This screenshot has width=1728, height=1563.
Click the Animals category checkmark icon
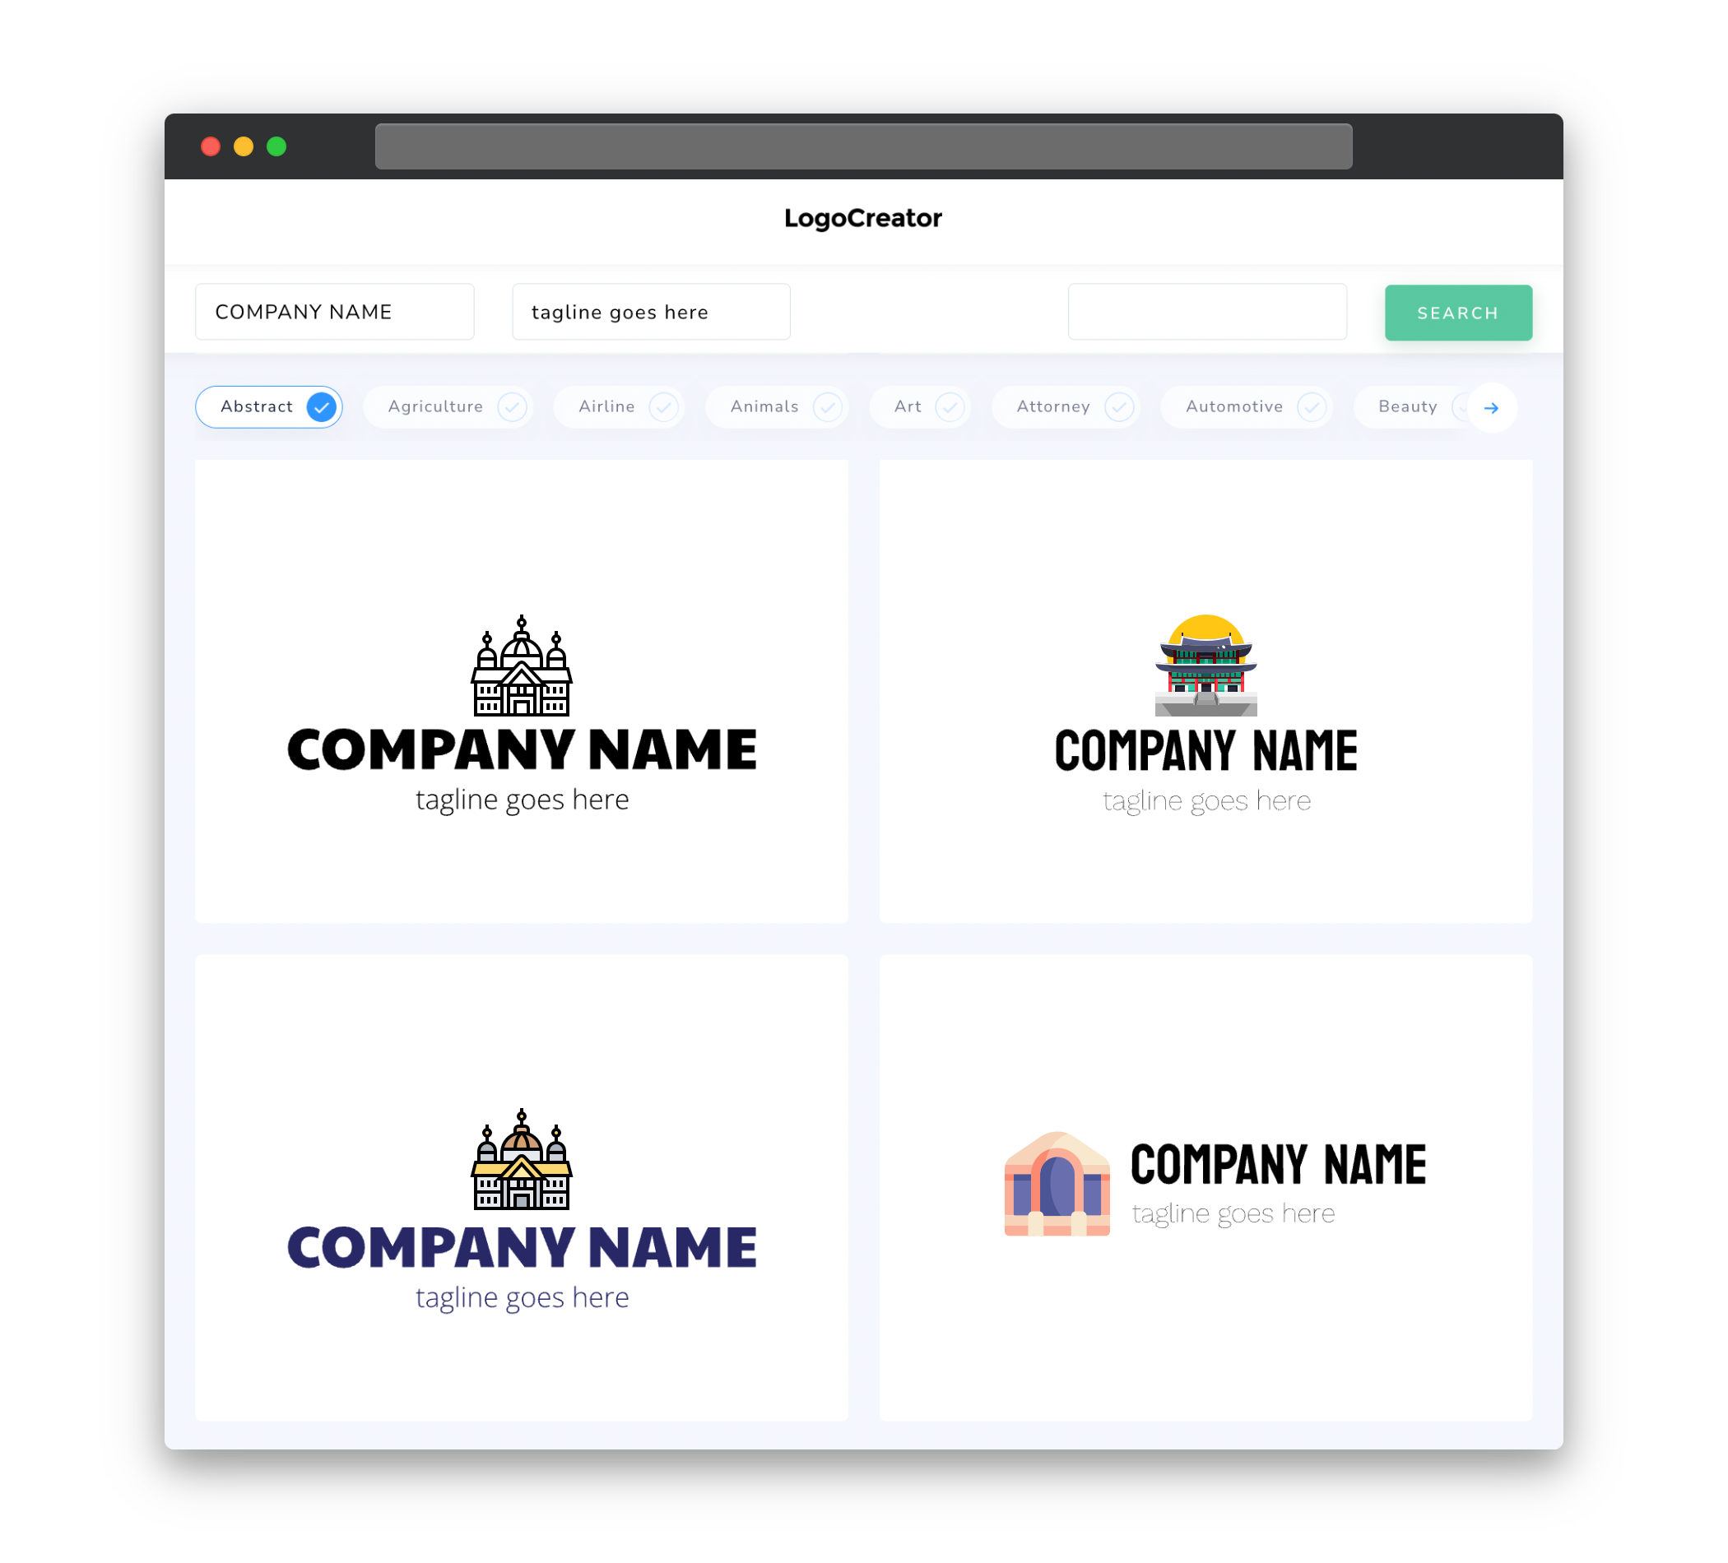[x=829, y=406]
